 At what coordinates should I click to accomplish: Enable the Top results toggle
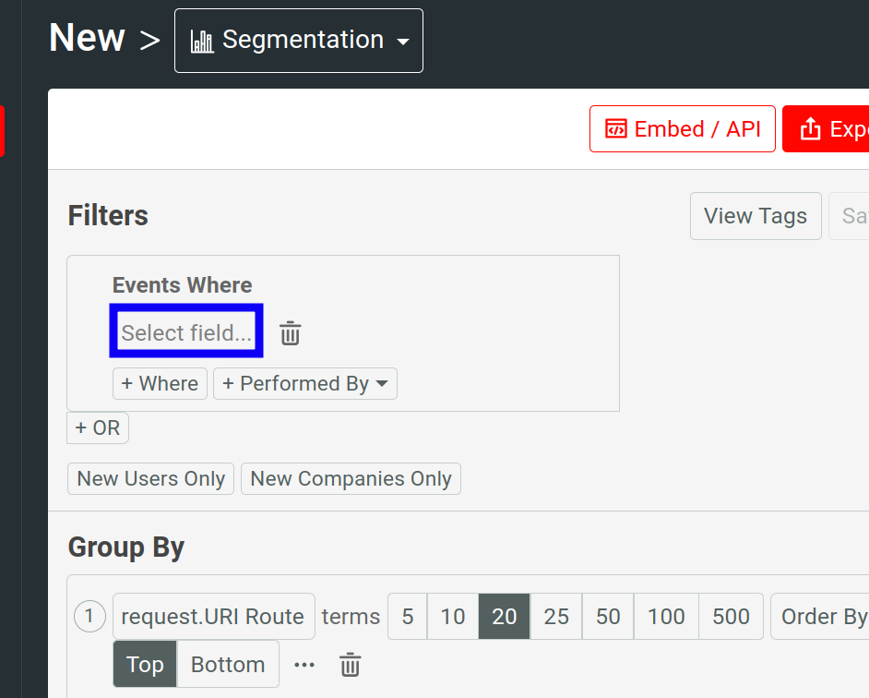click(144, 664)
